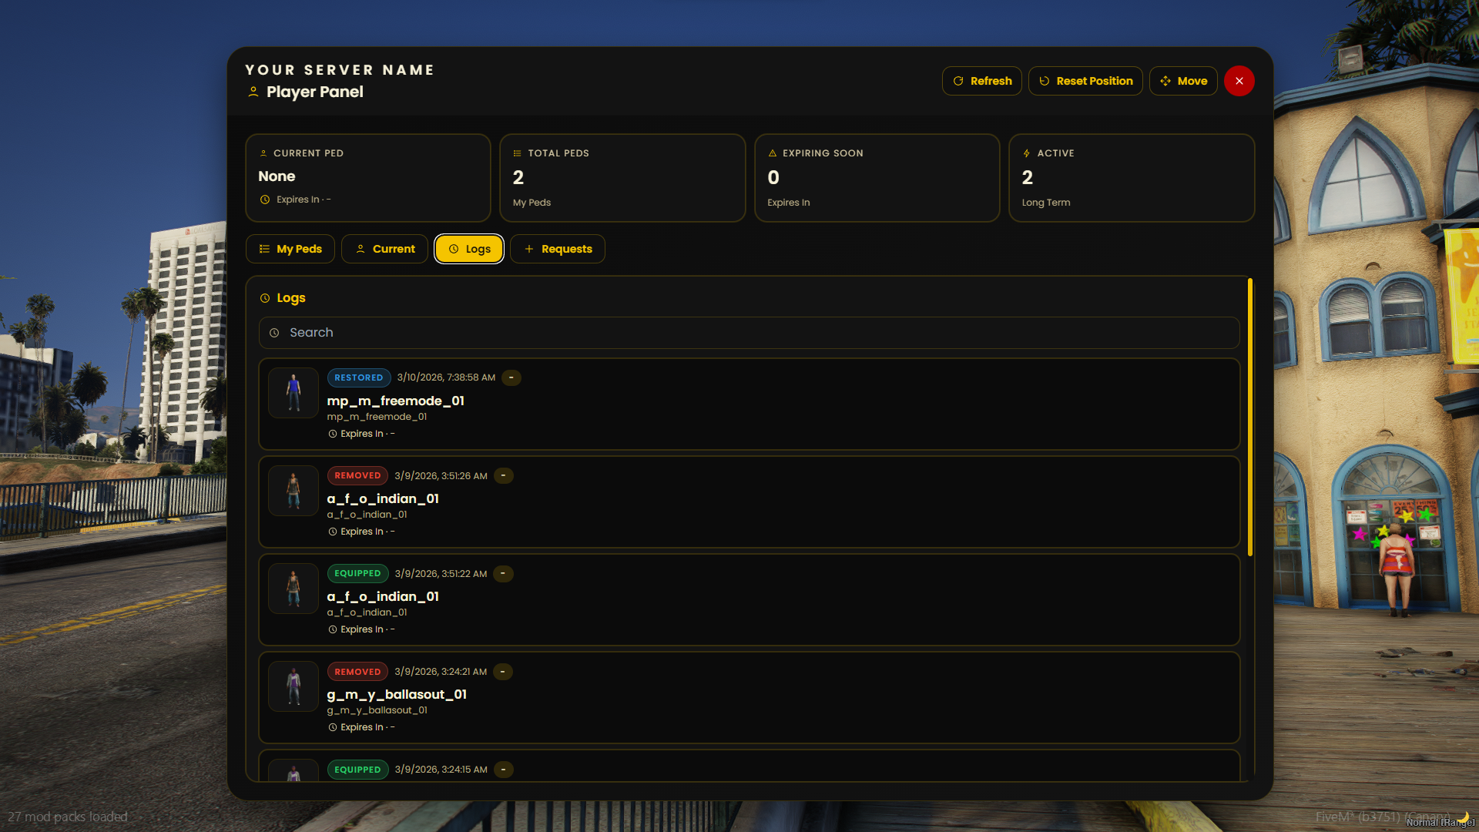The height and width of the screenshot is (832, 1479).
Task: Click the g_m_y_ballasout_01 log entry title
Action: 397,694
